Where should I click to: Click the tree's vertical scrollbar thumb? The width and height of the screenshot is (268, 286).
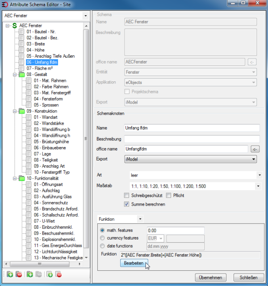pos(86,139)
